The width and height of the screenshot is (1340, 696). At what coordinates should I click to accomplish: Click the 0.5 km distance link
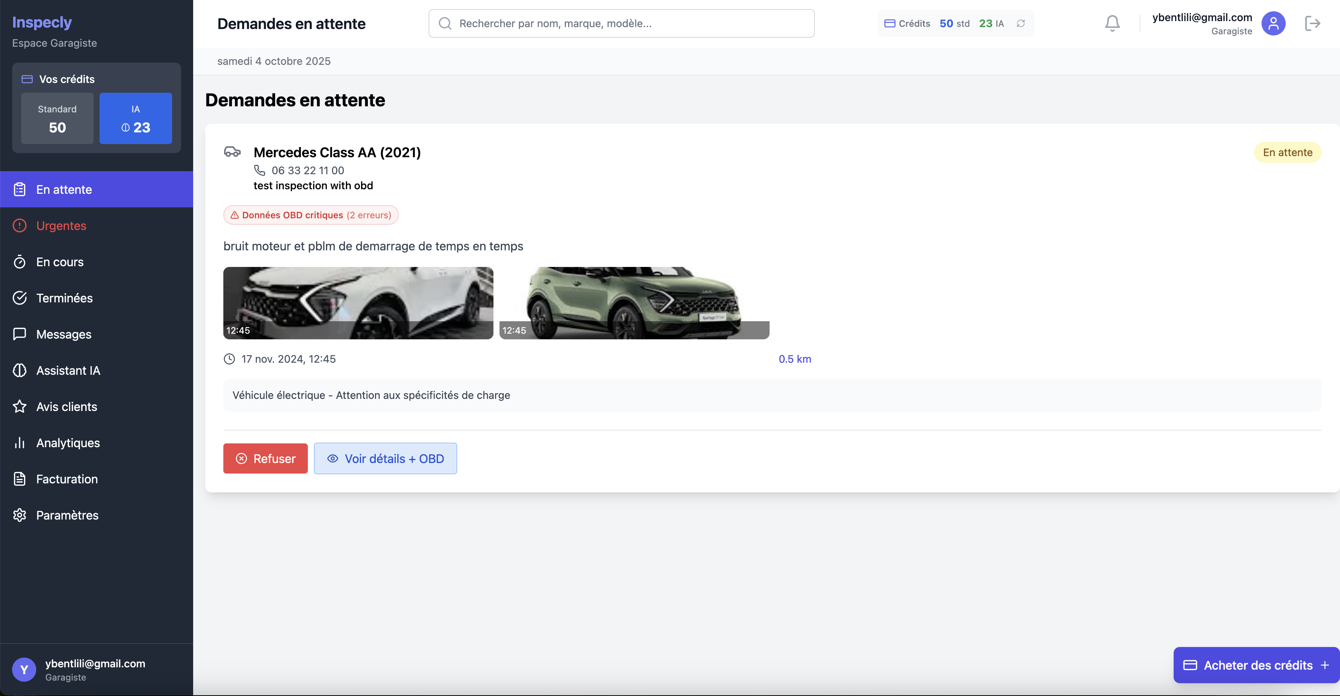click(794, 359)
